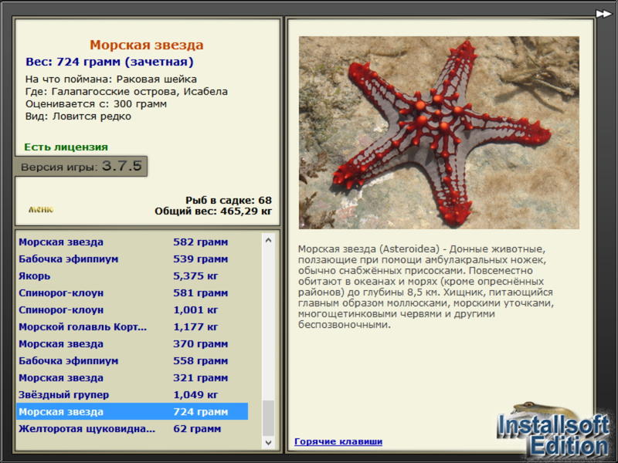This screenshot has height=463, width=618.
Task: Select Спинорог-клоун 581 грамм row
Action: (132, 293)
